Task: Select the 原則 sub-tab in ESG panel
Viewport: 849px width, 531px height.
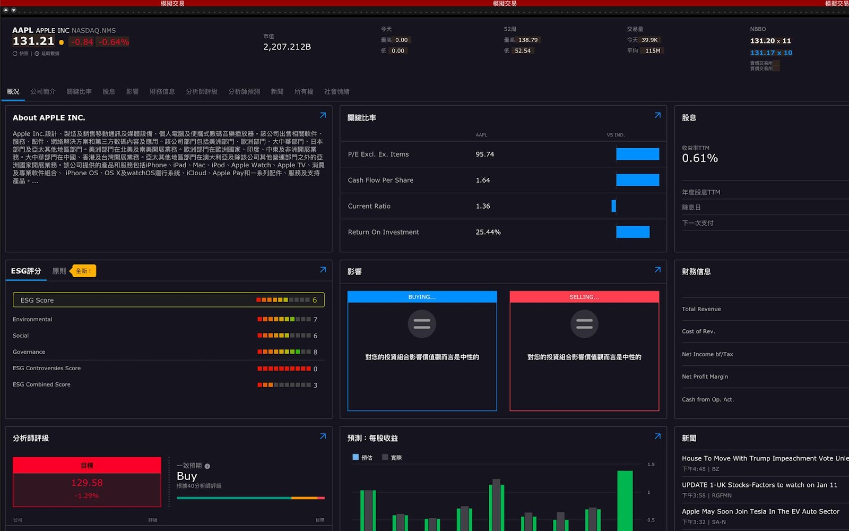Action: click(59, 271)
